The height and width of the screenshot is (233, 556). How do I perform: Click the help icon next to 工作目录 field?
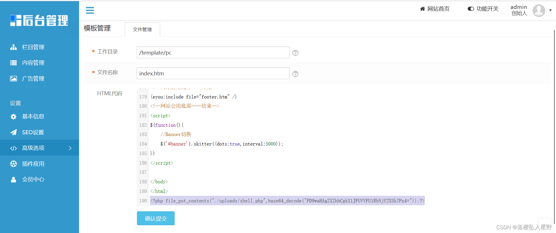[295, 53]
